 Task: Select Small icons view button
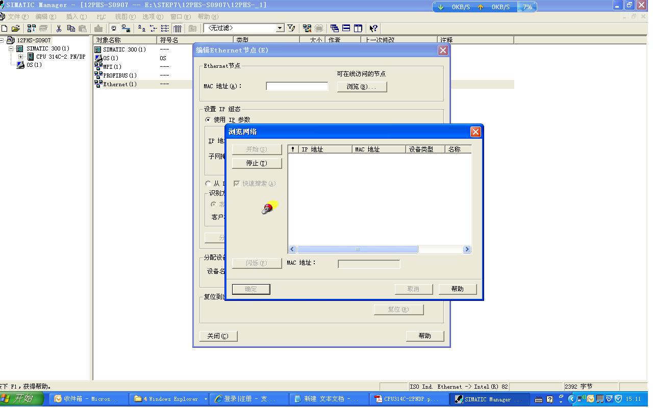click(x=153, y=29)
